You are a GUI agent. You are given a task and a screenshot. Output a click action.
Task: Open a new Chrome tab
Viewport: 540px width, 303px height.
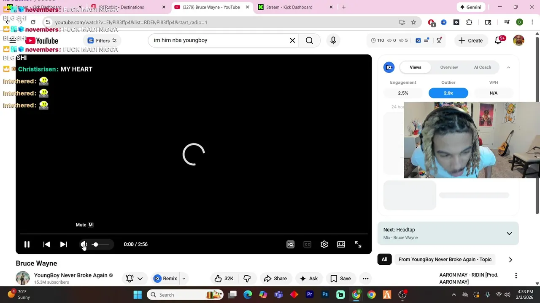pyautogui.click(x=344, y=7)
